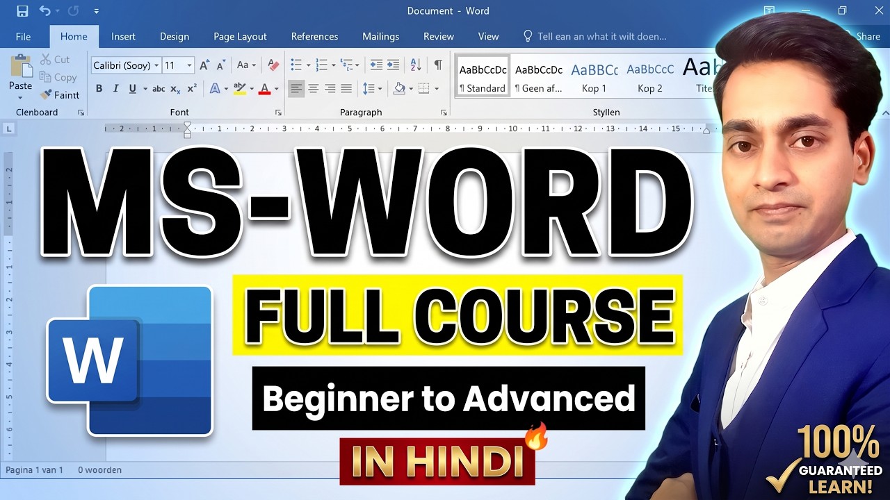Open the Page Layout tab

pos(240,36)
